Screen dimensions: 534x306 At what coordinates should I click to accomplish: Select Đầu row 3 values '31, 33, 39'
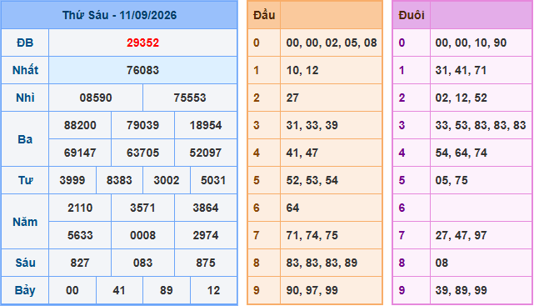312,125
